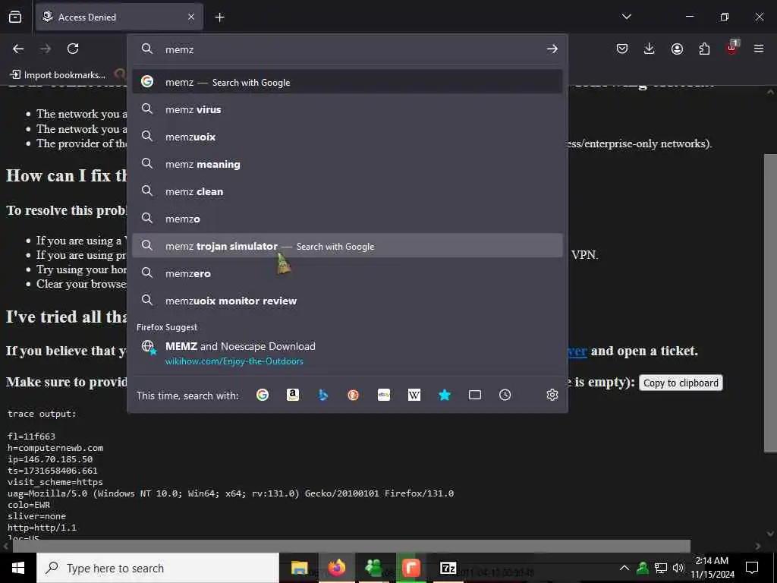Search this time with DuckDuckGo icon
The width and height of the screenshot is (777, 583).
click(x=354, y=395)
